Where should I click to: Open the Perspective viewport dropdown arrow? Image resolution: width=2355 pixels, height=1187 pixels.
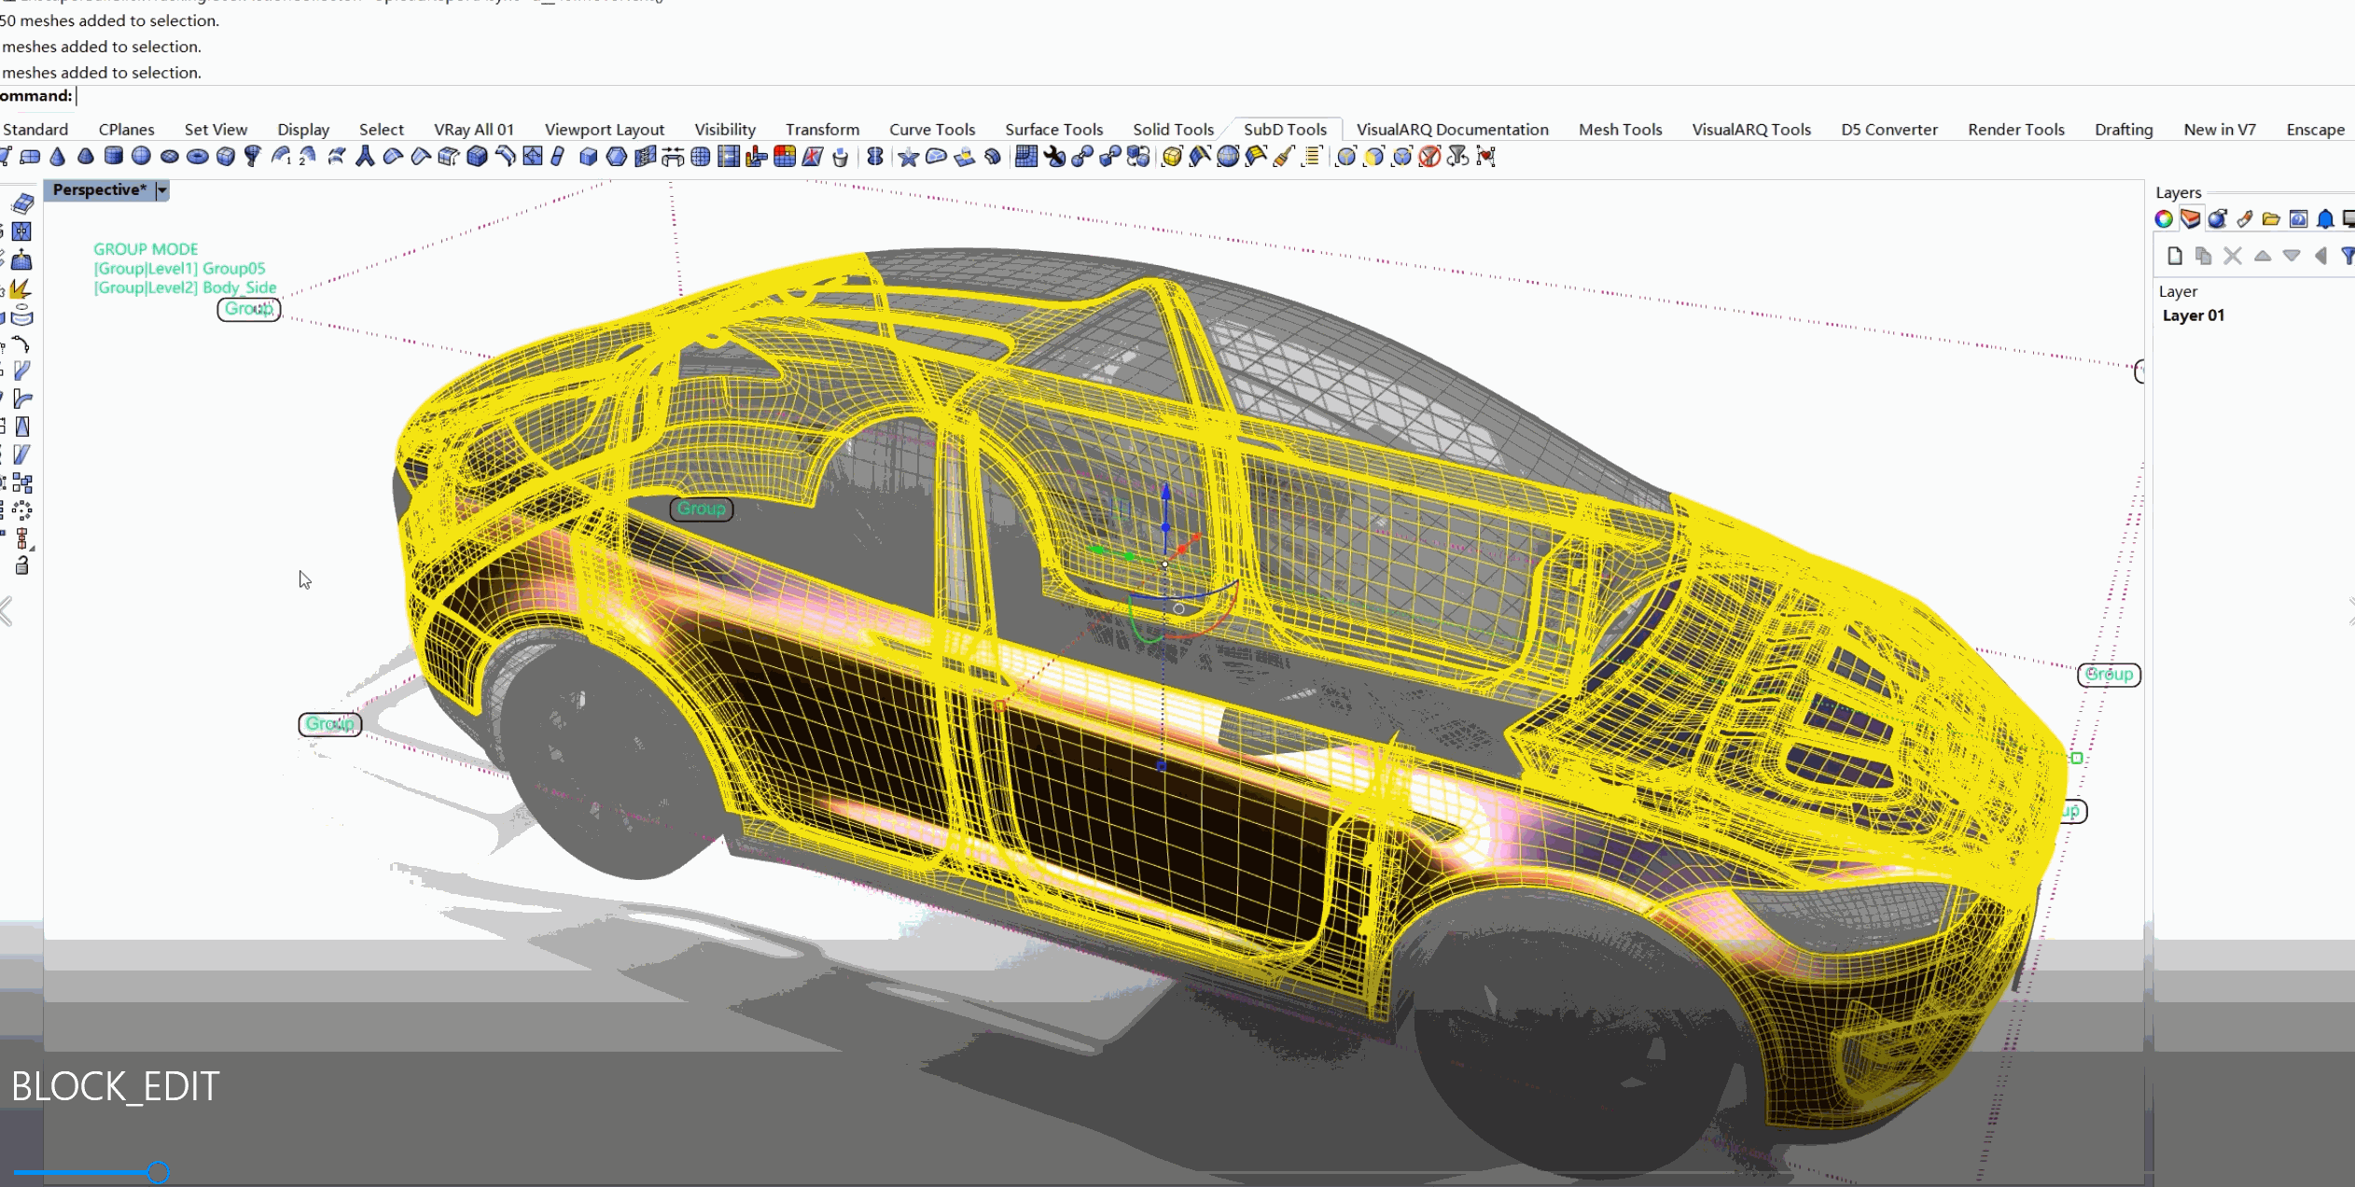[x=162, y=190]
